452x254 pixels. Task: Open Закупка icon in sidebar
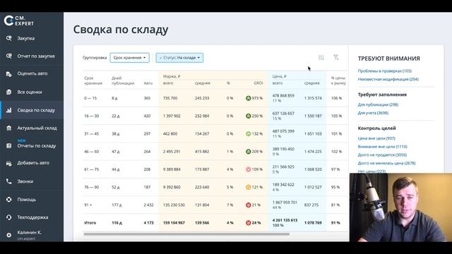pos(9,38)
